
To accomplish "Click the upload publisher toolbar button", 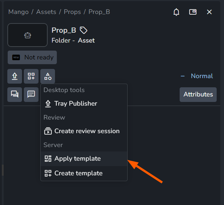I will click(15, 76).
